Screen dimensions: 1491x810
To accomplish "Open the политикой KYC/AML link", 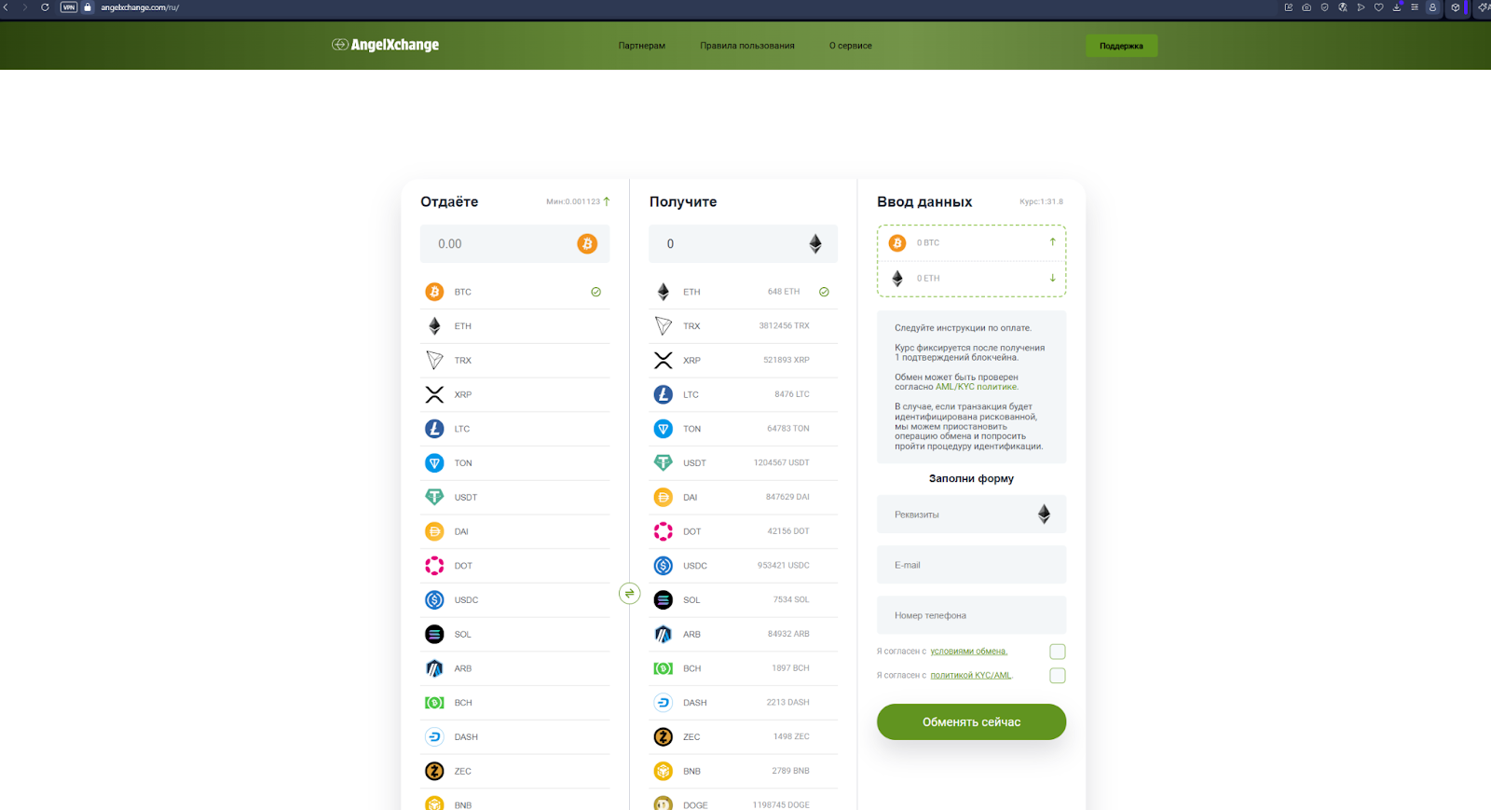I will (971, 676).
